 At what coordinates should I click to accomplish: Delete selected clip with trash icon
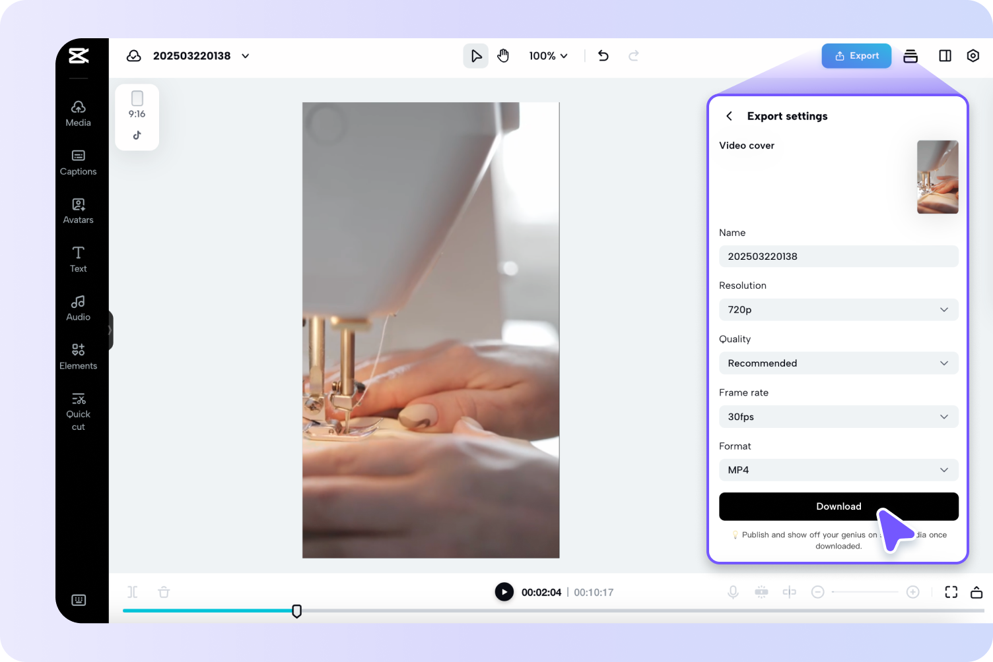pyautogui.click(x=164, y=592)
